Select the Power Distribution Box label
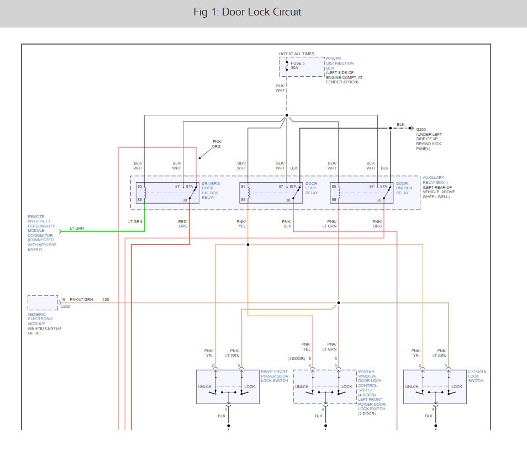The image size is (527, 451). point(340,63)
